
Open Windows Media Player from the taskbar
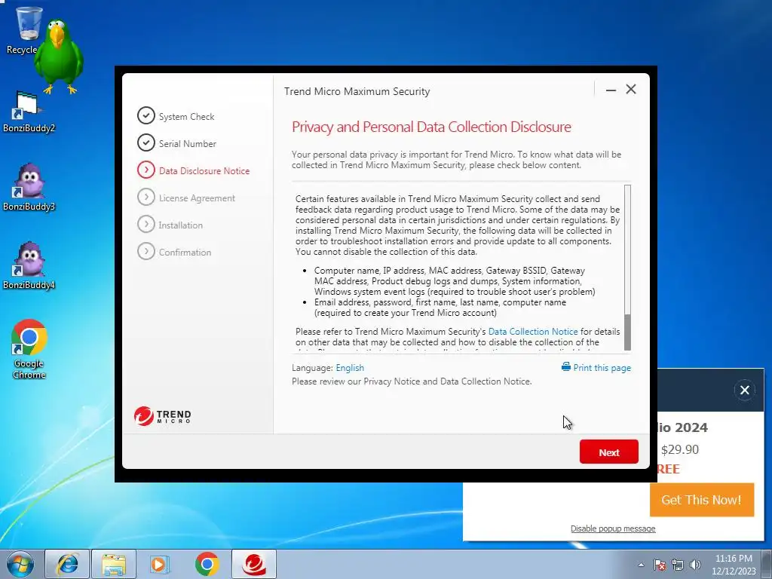coord(160,564)
